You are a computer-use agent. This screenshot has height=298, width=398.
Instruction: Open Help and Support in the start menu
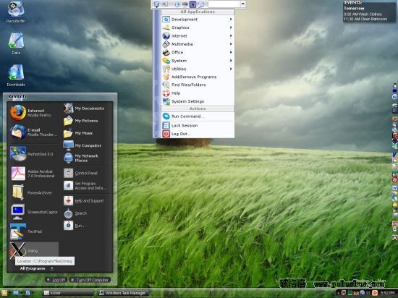[86, 200]
